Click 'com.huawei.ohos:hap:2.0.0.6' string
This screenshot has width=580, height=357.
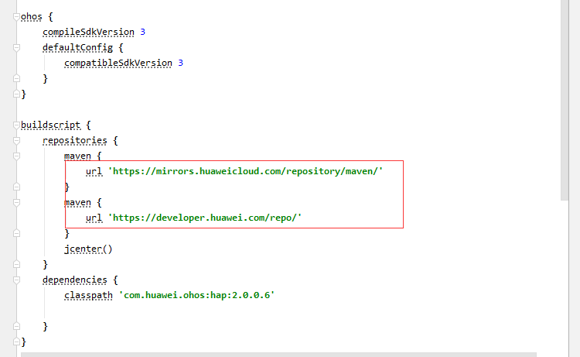[196, 295]
